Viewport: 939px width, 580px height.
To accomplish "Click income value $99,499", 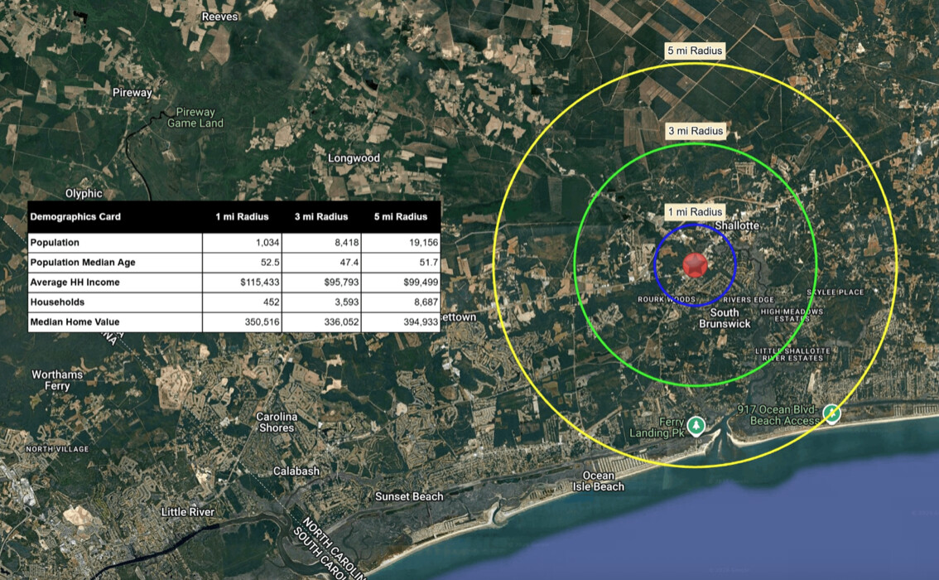I will 421,283.
